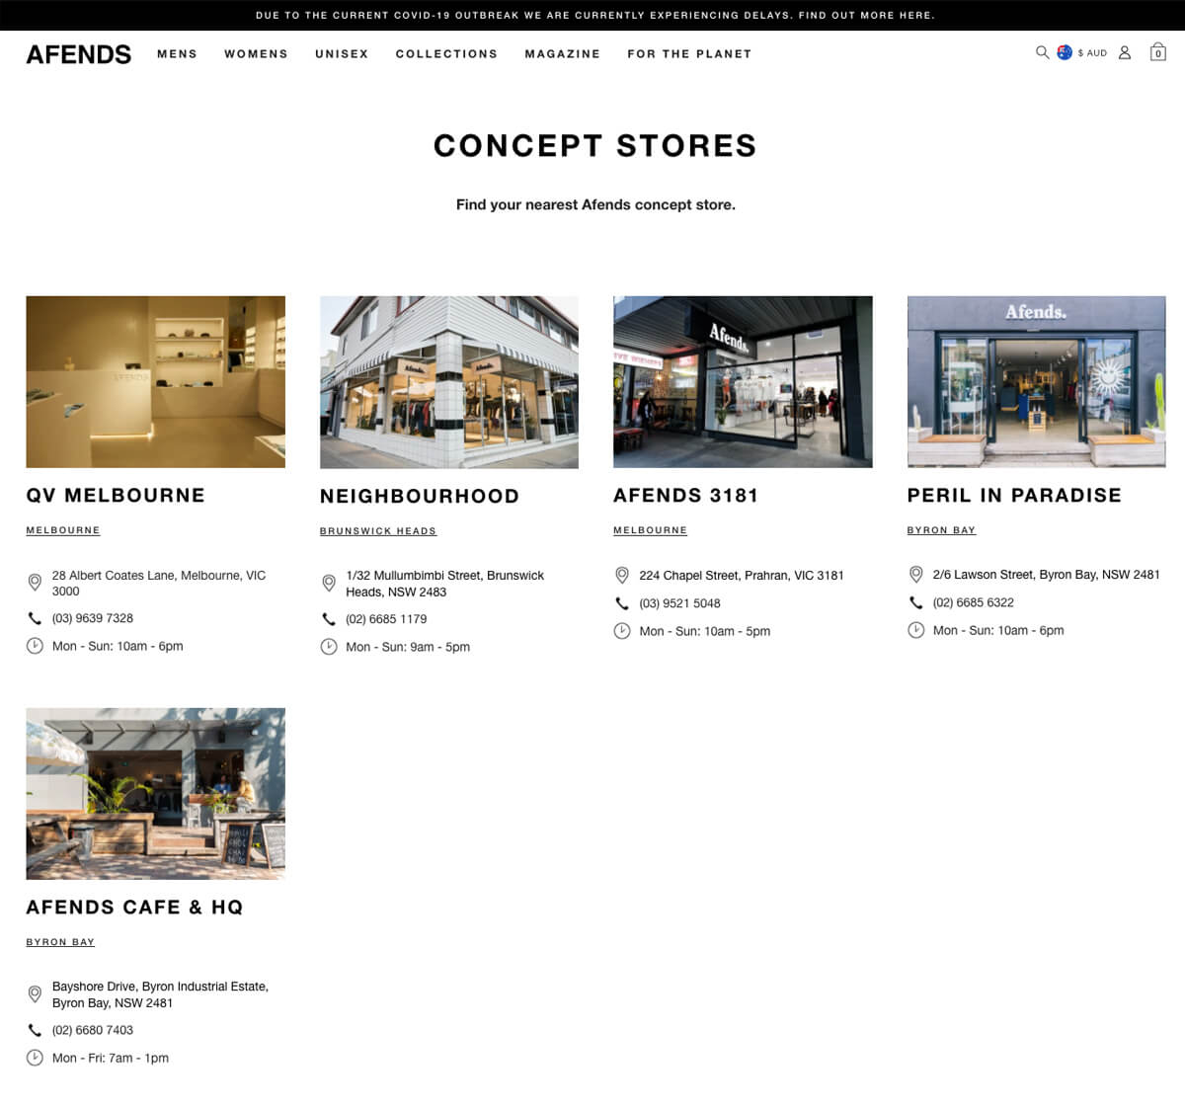This screenshot has width=1185, height=1109.
Task: Open the COLLECTIONS menu
Action: [x=446, y=54]
